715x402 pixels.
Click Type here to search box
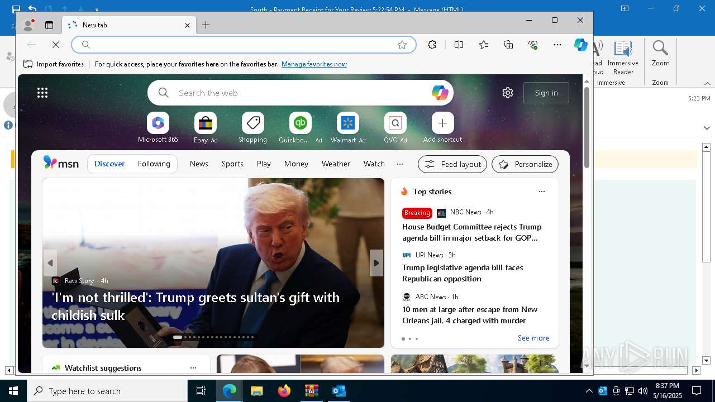pyautogui.click(x=107, y=391)
